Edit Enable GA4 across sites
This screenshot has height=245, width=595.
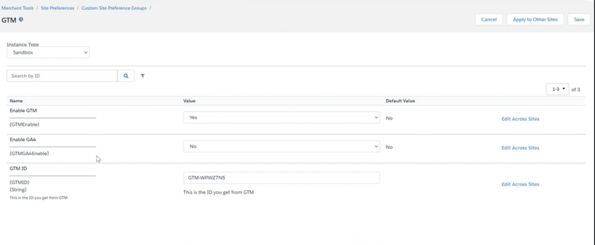(520, 148)
